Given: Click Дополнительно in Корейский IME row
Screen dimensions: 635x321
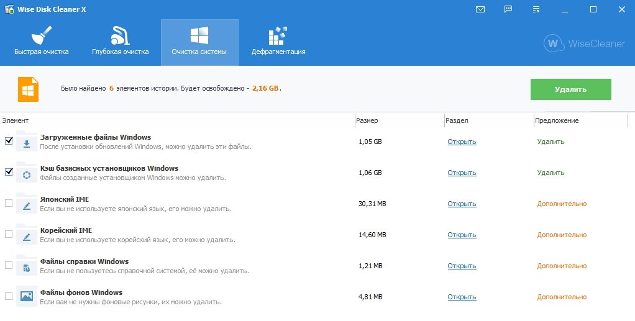Looking at the screenshot, I should (562, 235).
